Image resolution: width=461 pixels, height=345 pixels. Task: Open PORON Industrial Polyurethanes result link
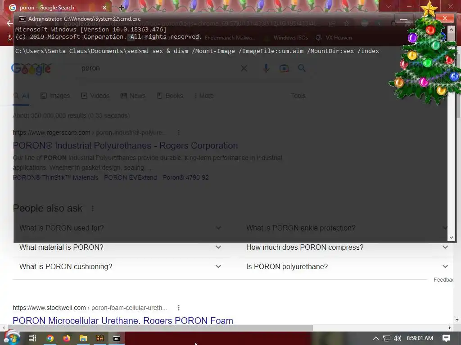(x=125, y=146)
